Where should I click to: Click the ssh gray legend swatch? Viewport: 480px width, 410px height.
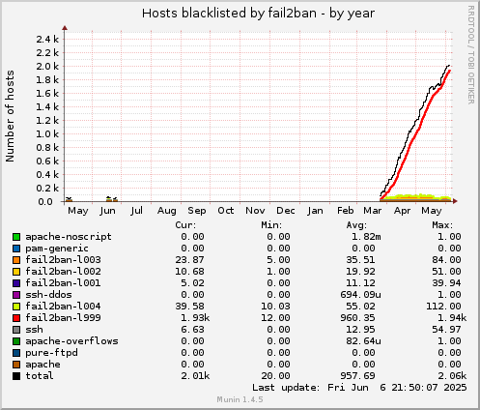[16, 330]
